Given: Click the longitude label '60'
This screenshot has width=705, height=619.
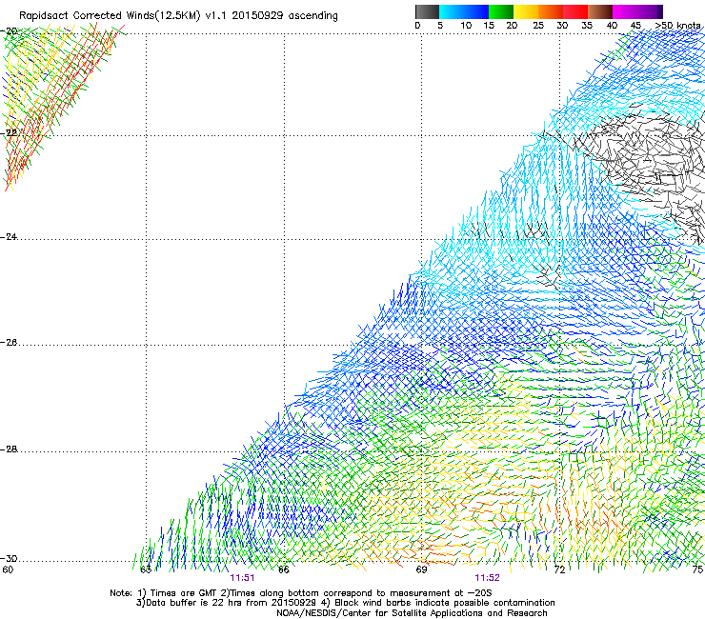Looking at the screenshot, I should [x=8, y=569].
